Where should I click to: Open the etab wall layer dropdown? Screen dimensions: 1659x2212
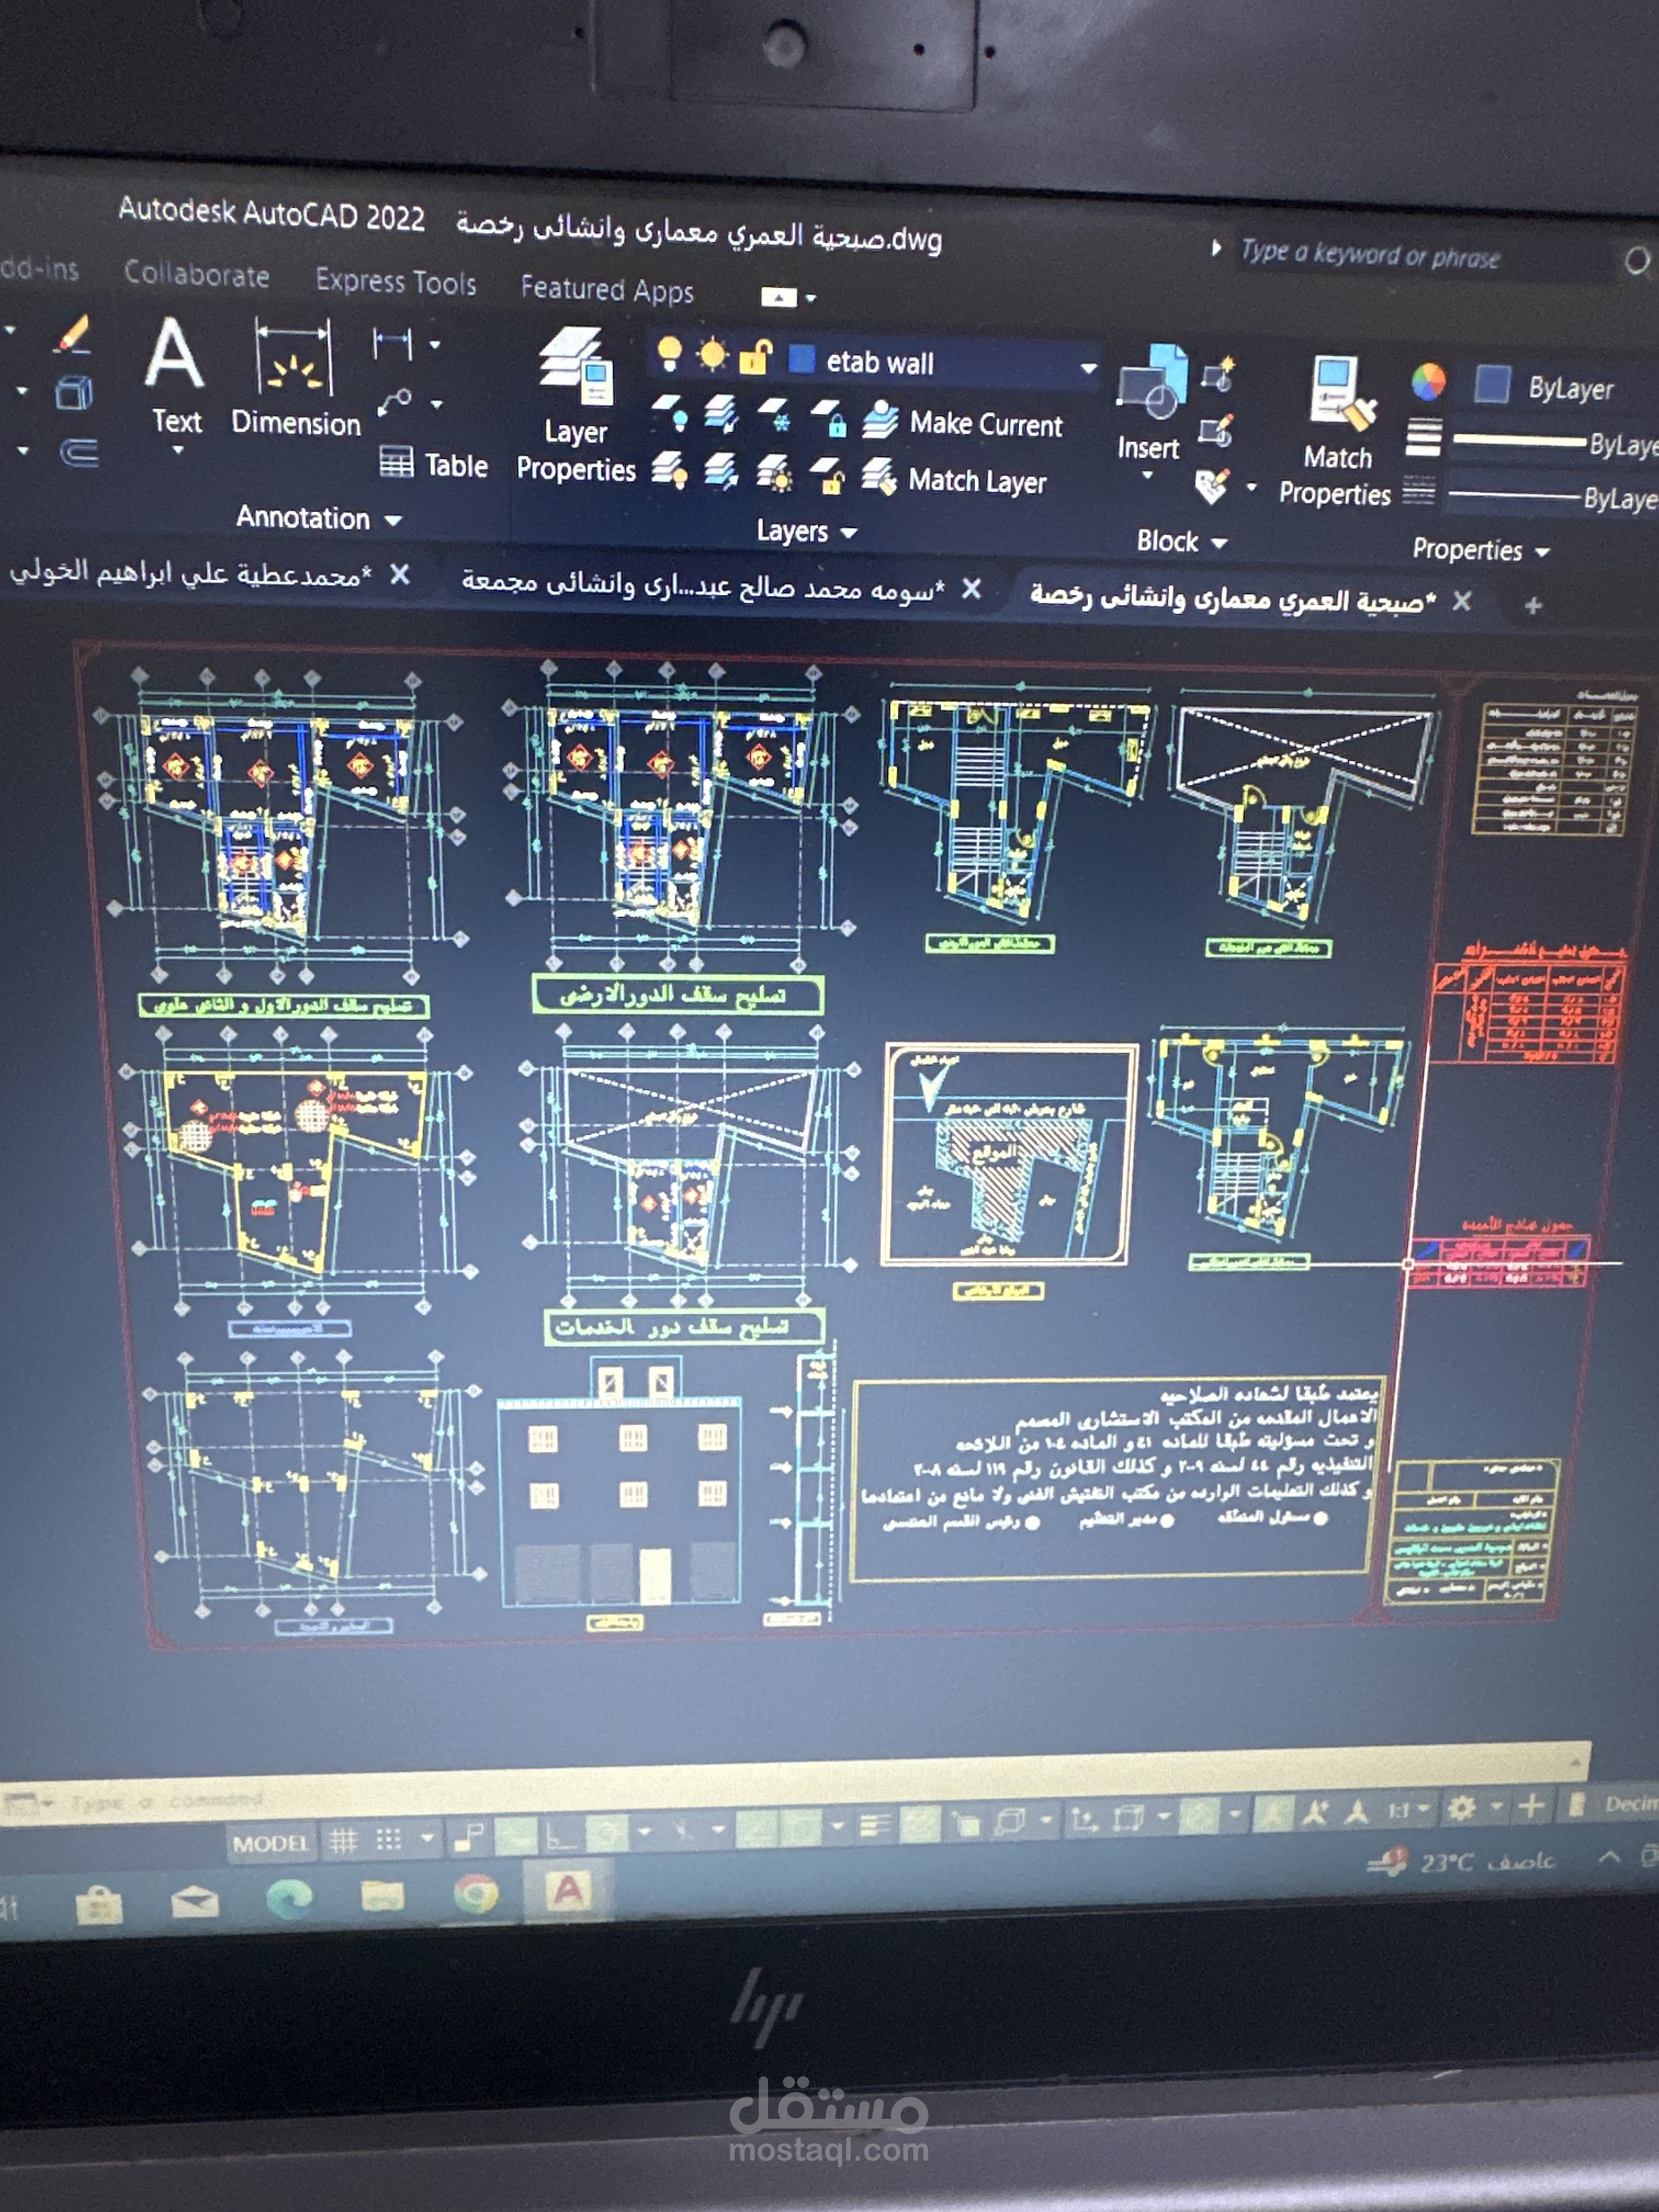pos(1088,368)
